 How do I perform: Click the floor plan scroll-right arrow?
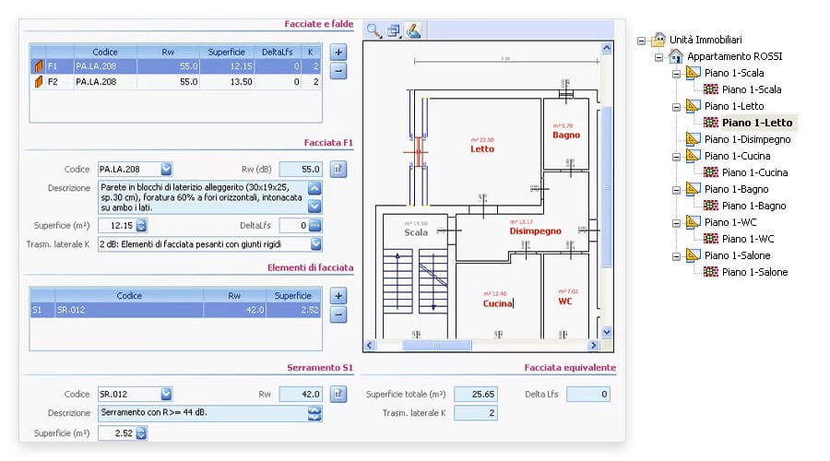[593, 345]
